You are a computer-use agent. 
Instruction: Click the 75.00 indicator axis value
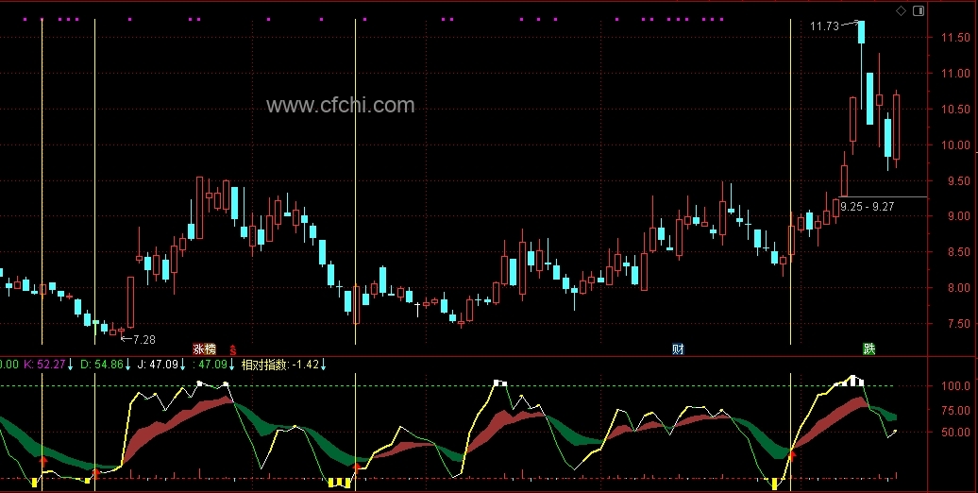point(957,411)
